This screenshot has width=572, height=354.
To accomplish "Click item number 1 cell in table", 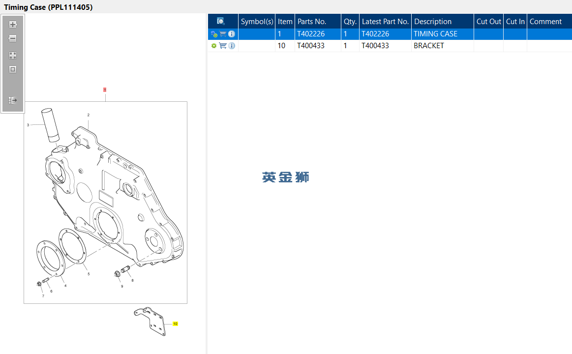I will click(x=285, y=34).
